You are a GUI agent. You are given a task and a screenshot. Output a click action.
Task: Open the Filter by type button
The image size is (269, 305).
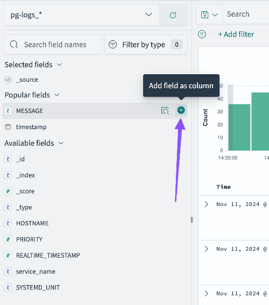146,45
